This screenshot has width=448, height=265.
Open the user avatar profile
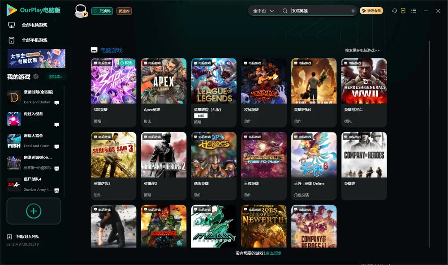click(x=81, y=11)
